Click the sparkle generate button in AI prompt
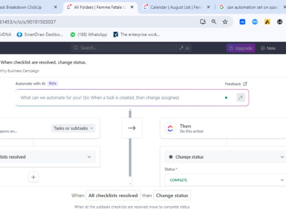Screen dimensions: 286x214 241,97
